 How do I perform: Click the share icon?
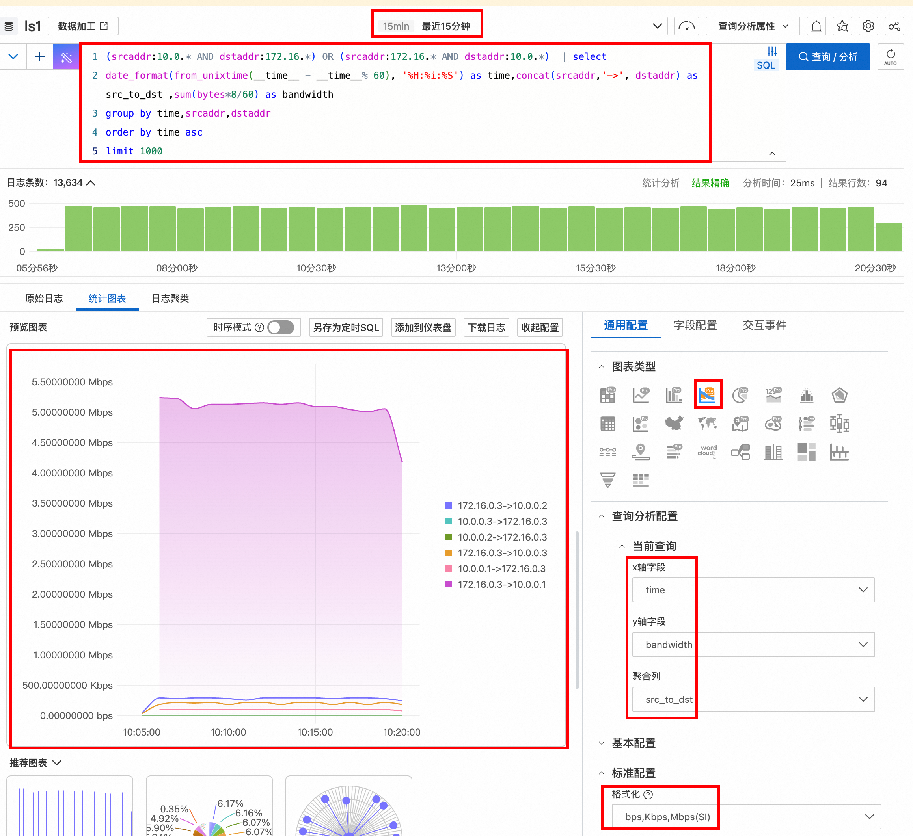click(894, 26)
